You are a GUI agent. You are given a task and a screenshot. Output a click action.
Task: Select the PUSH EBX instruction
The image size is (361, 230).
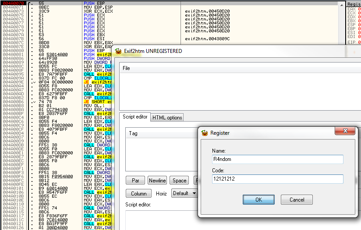(94, 35)
